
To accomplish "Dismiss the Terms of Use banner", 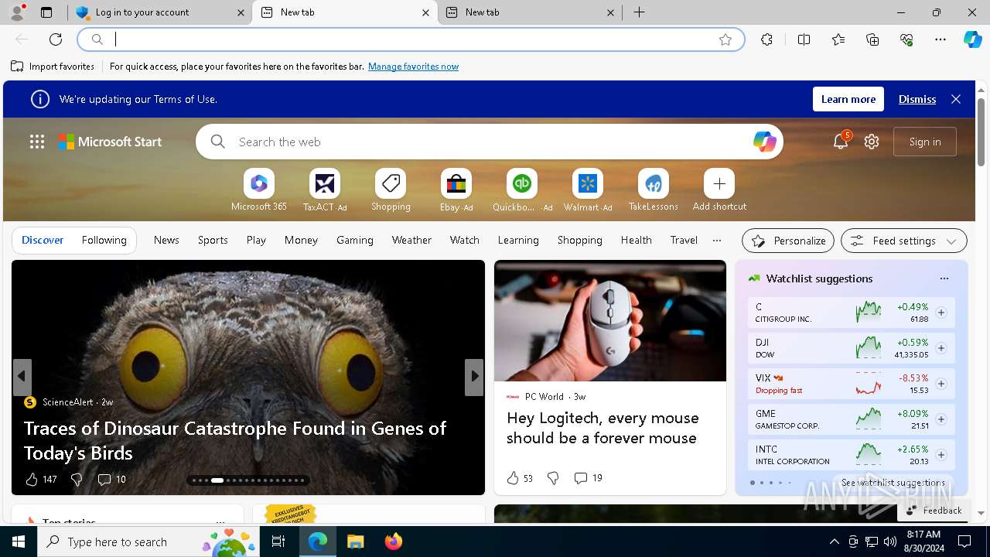I will (x=917, y=99).
